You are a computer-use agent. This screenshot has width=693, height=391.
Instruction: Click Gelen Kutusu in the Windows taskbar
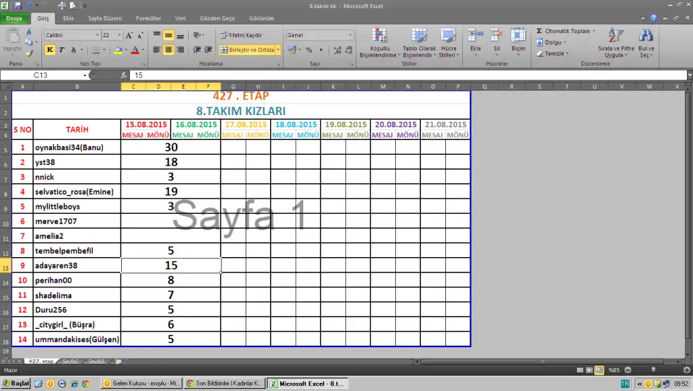(141, 384)
